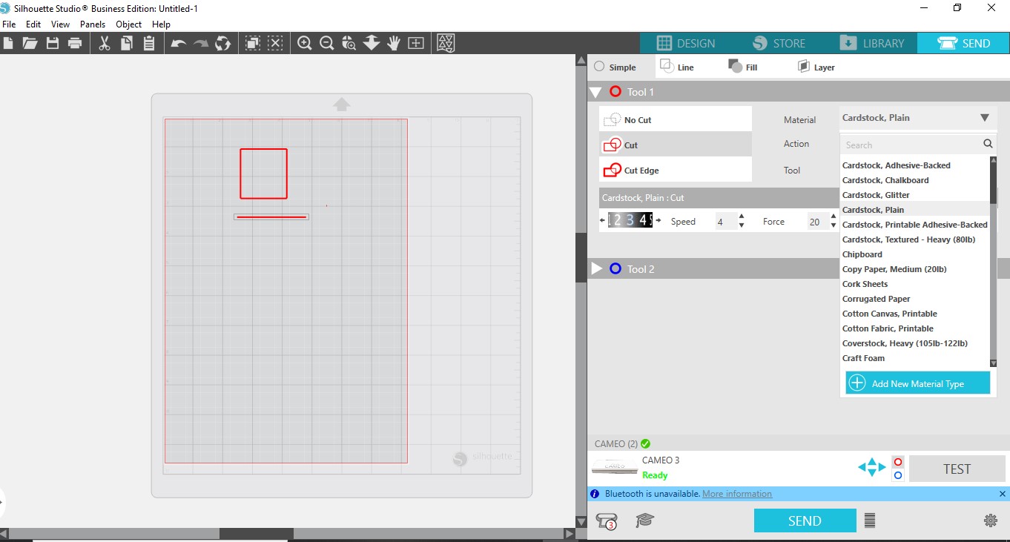Activate the zoom selection tool
The height and width of the screenshot is (542, 1010).
point(349,43)
